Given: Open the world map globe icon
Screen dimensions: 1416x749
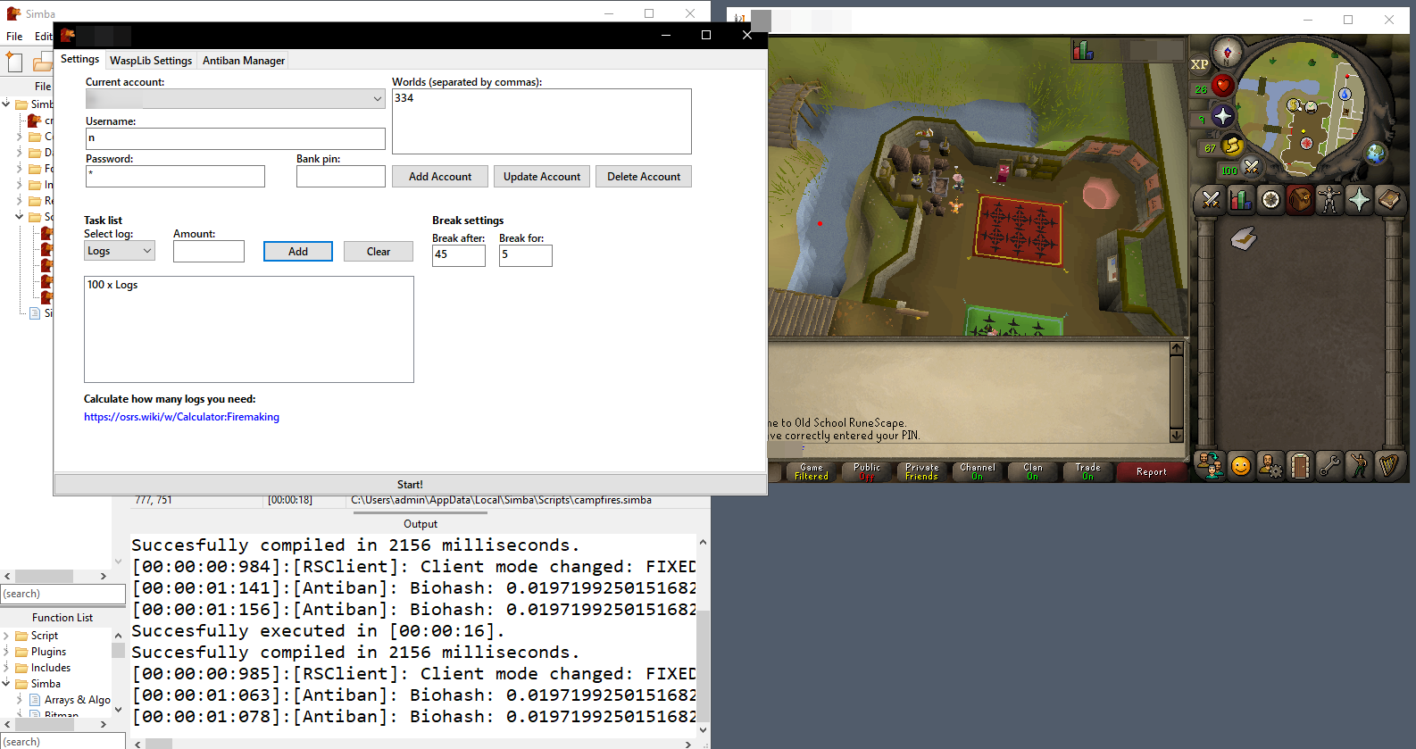Looking at the screenshot, I should click(x=1376, y=153).
